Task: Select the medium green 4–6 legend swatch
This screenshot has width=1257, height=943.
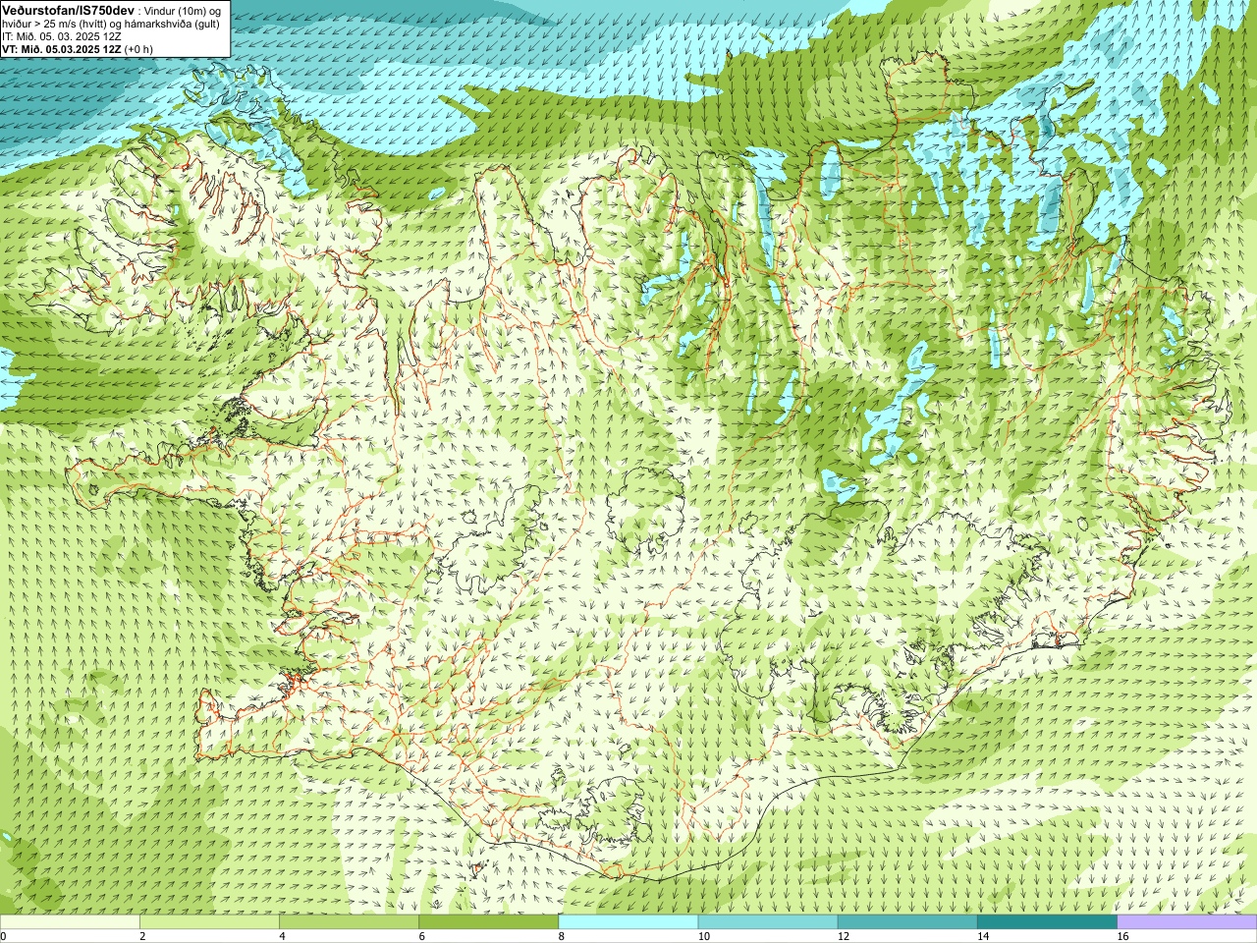Action: [x=349, y=922]
